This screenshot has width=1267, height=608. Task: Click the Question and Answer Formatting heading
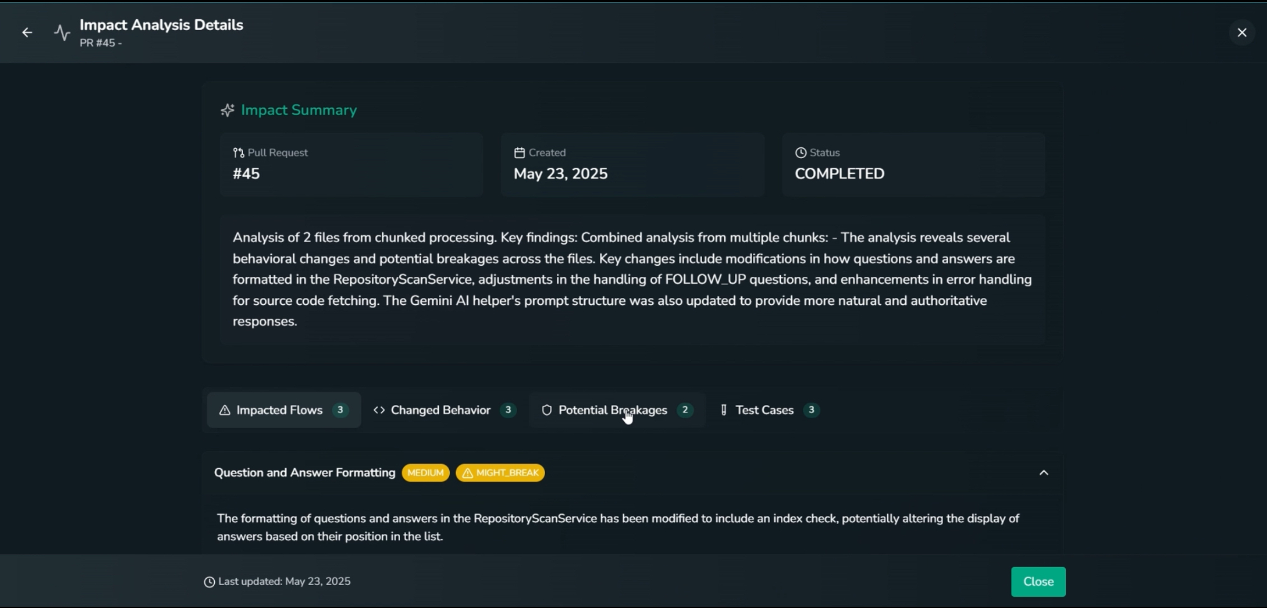pos(305,473)
